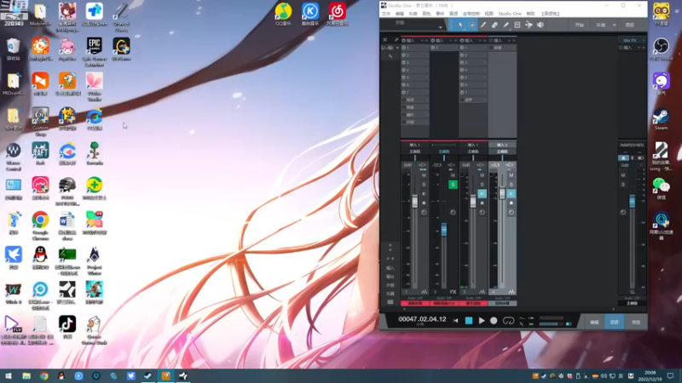Open Epic Games Launcher desktop icon

click(95, 52)
